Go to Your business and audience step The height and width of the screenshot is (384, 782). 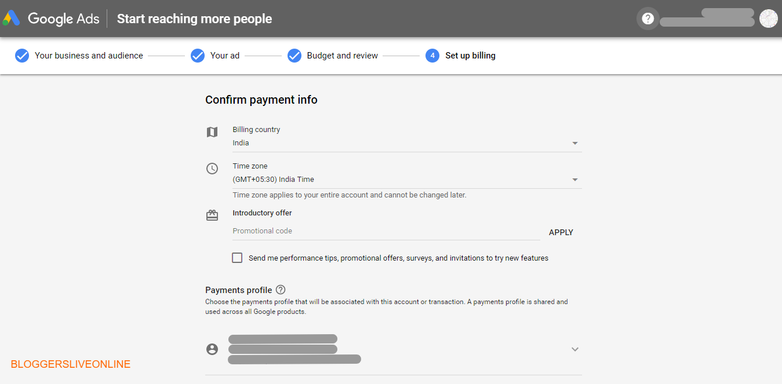tap(88, 56)
